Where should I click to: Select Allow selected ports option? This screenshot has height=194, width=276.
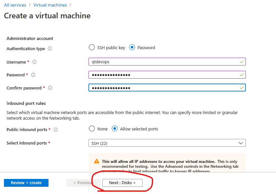(x=115, y=129)
